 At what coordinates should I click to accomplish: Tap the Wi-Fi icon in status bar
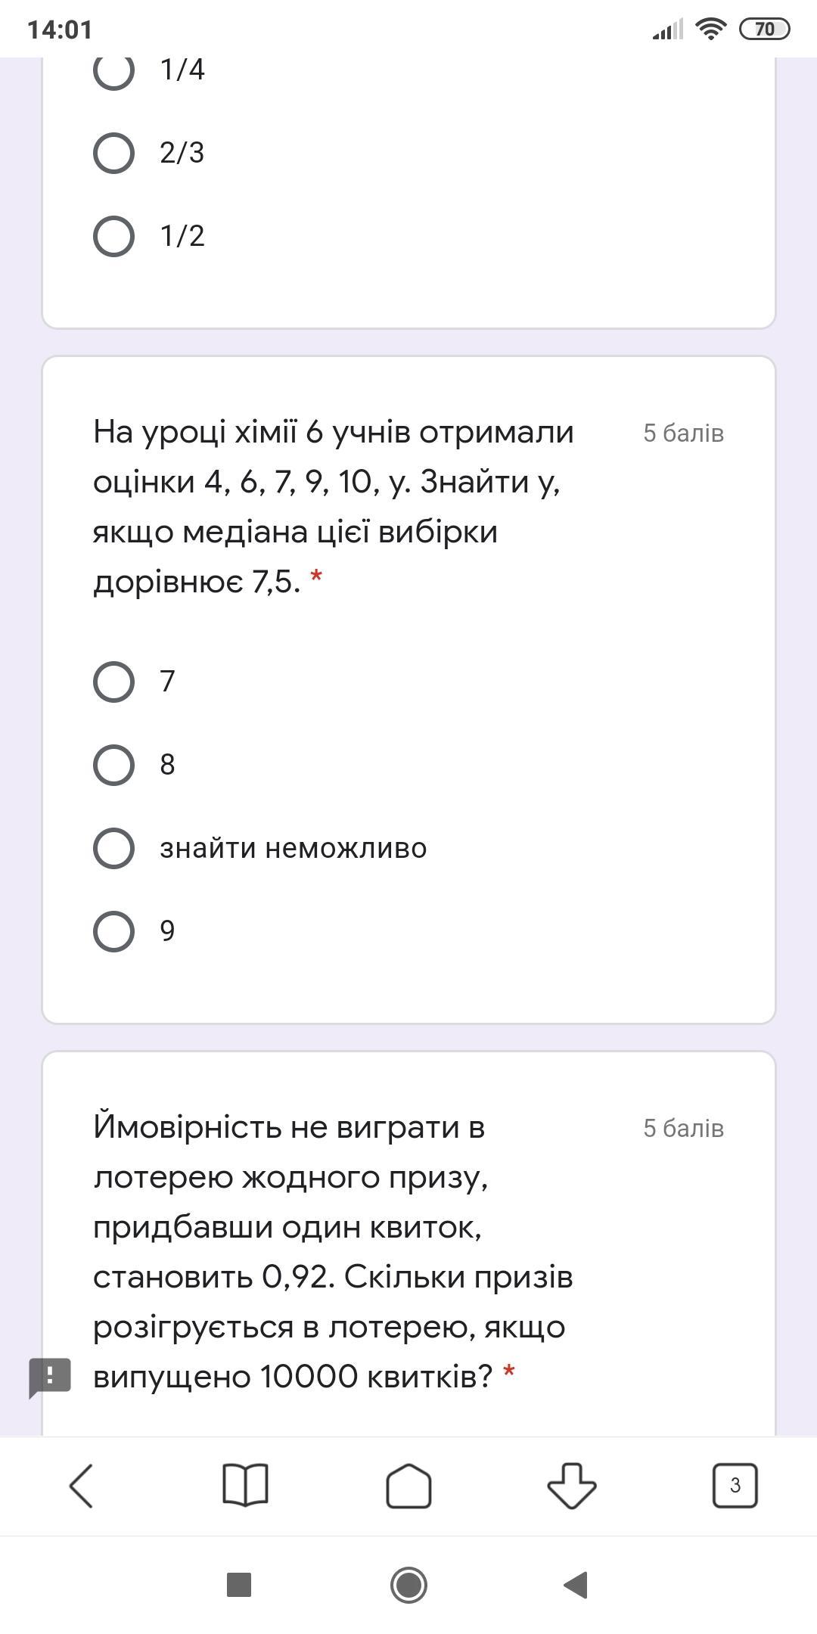click(x=710, y=30)
